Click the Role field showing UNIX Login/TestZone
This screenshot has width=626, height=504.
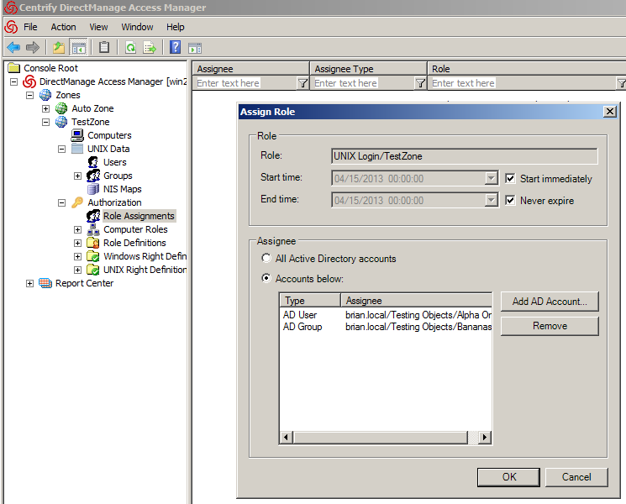(465, 156)
